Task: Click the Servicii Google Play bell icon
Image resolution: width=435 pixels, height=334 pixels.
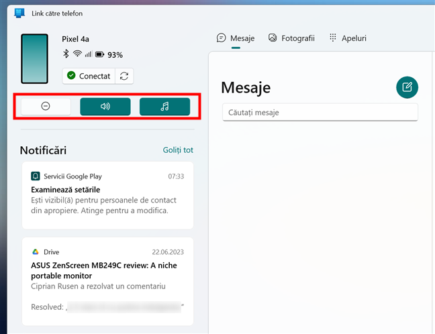Action: [x=35, y=176]
